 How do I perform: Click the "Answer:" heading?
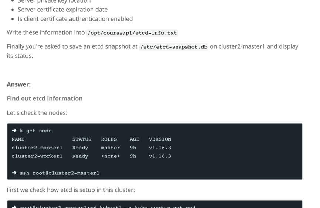click(x=18, y=84)
